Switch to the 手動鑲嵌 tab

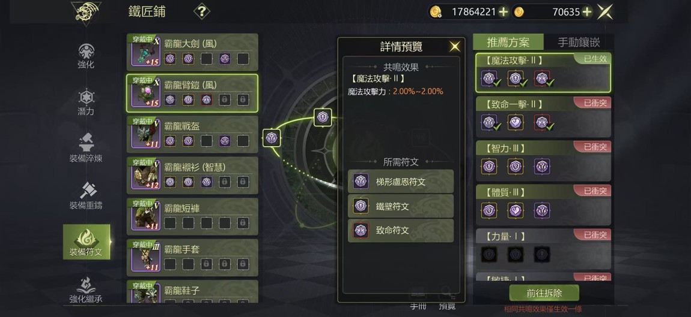click(579, 42)
